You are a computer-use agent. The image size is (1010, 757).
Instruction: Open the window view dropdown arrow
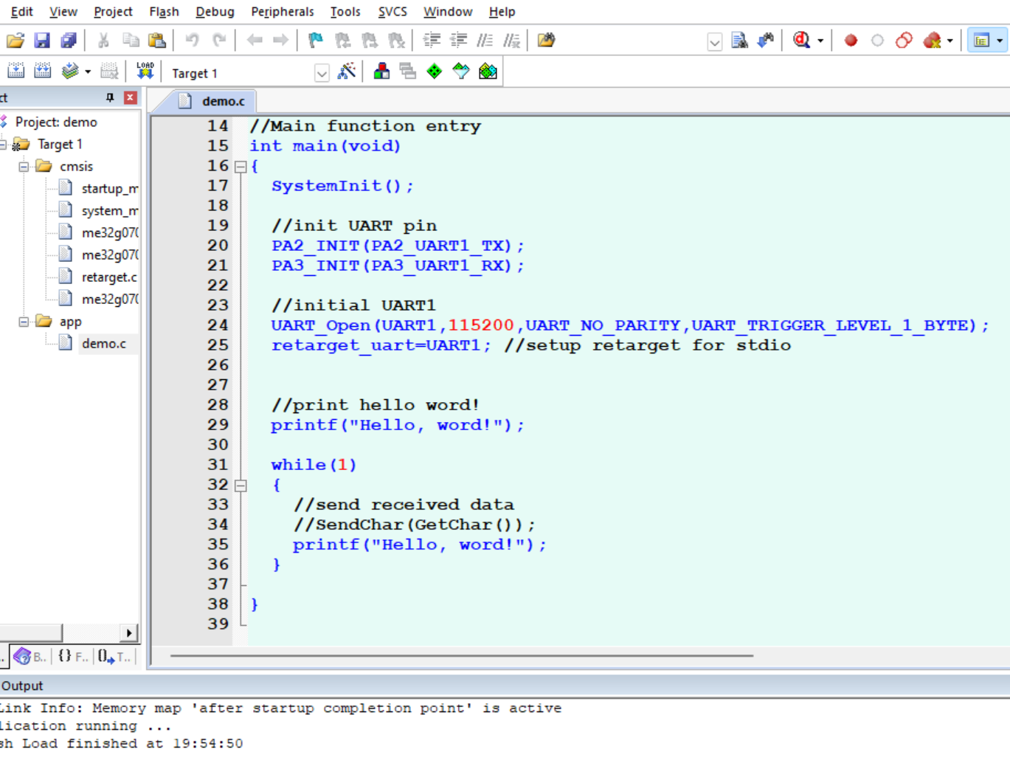coord(1000,41)
